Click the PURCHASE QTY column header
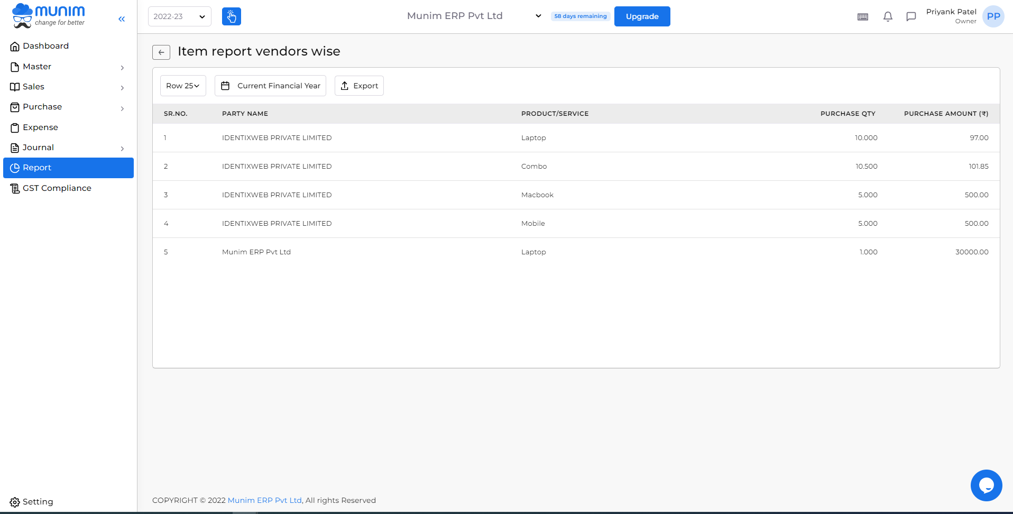 pos(848,114)
